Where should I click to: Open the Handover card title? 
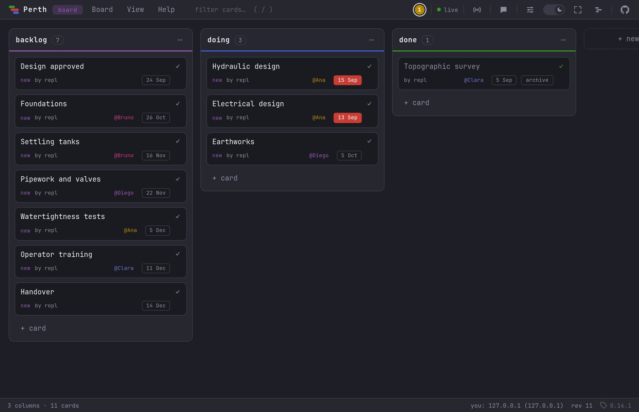tap(37, 292)
